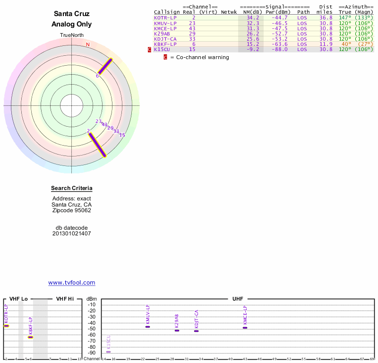Viewport: 378px width, 363px height.
Task: Open the www.tvfool.com link
Action: (x=72, y=283)
